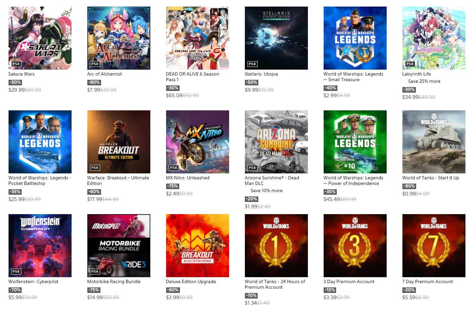
Task: Open World of Warships: Legends Small Treasure title
Action: (353, 77)
